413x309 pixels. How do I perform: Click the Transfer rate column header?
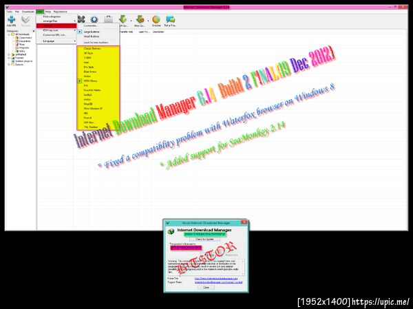point(126,32)
